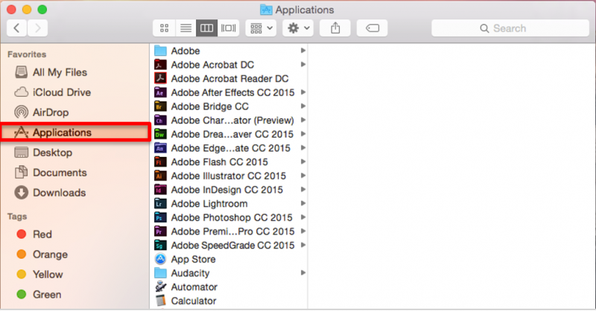Go forward with the right chevron button

pyautogui.click(x=37, y=28)
